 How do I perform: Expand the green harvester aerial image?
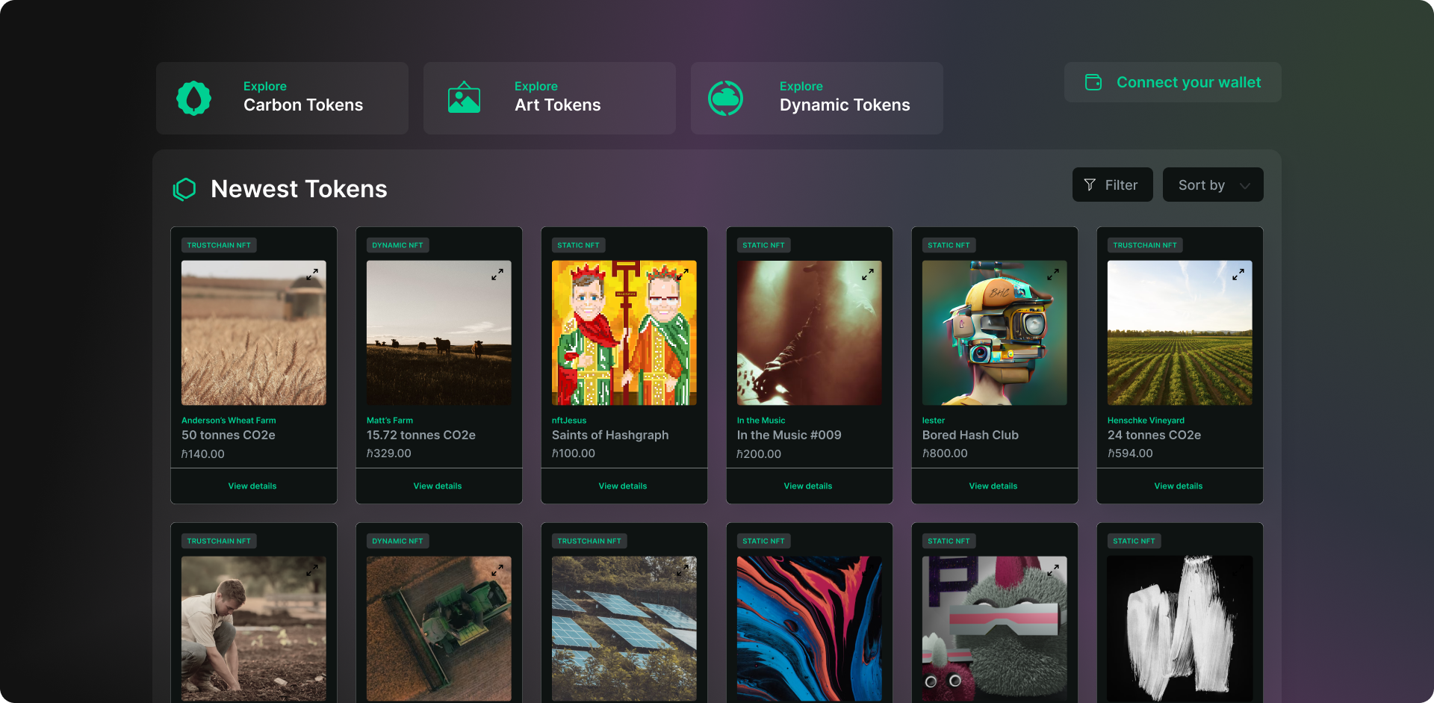coord(497,570)
